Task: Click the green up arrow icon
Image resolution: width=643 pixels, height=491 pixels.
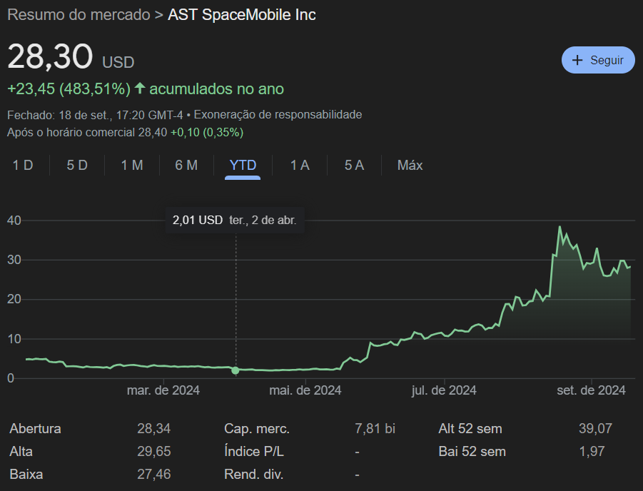Action: tap(140, 88)
